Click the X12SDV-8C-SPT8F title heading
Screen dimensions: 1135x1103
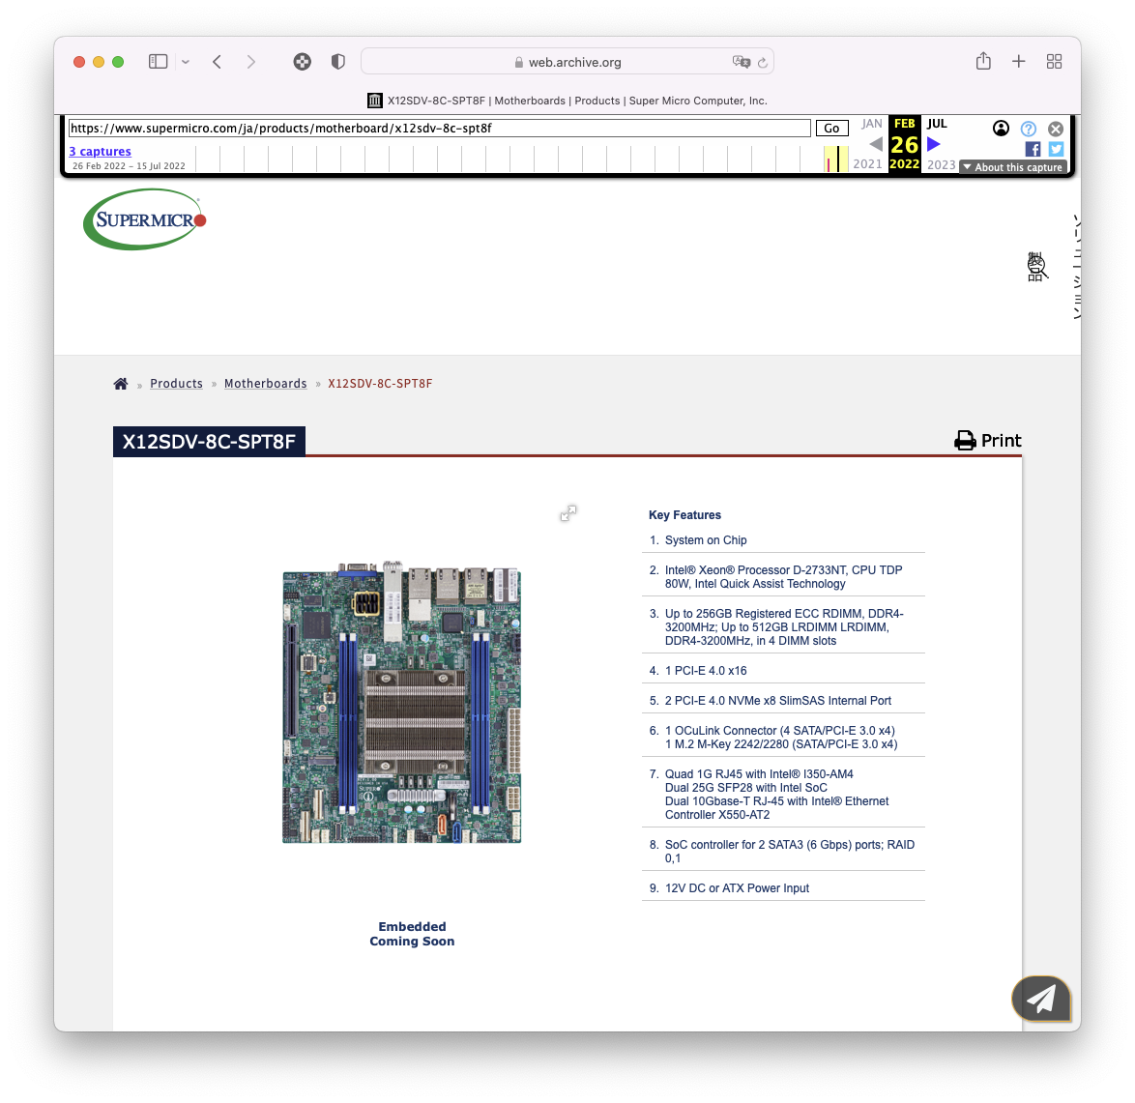(209, 442)
